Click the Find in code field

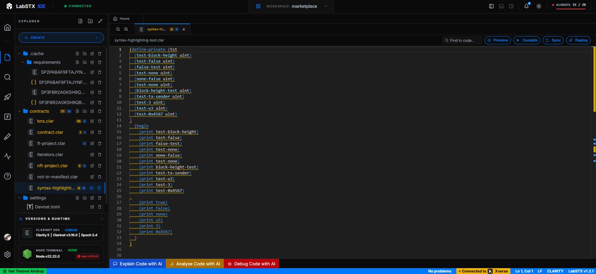coord(462,40)
